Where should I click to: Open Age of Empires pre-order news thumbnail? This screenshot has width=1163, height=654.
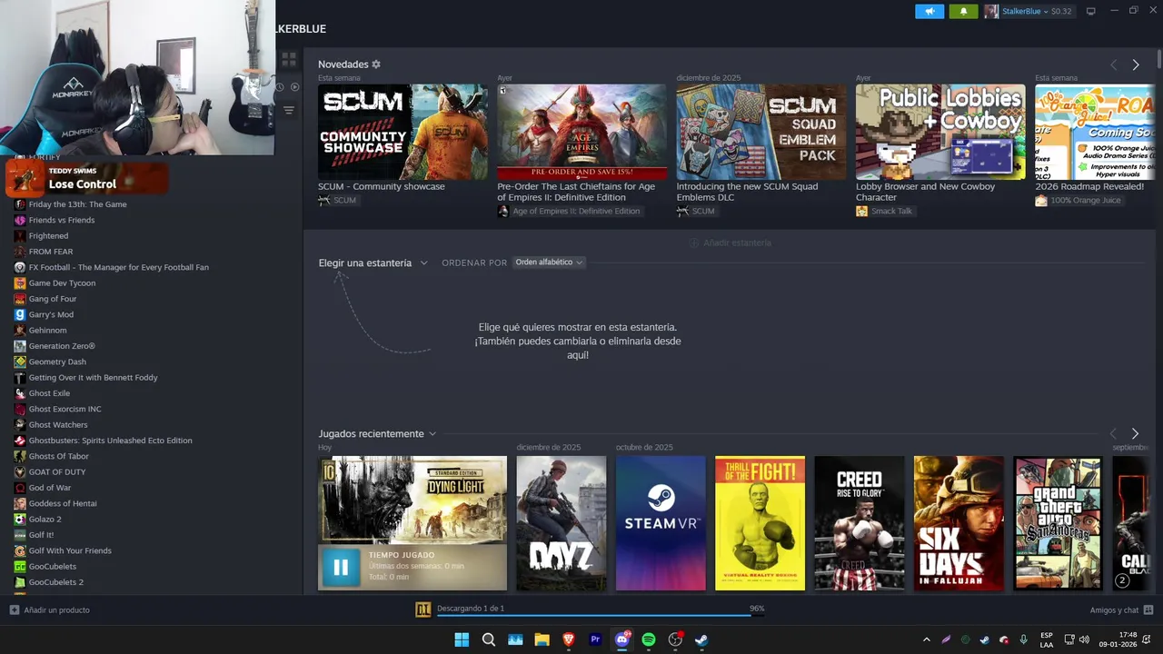tap(581, 132)
